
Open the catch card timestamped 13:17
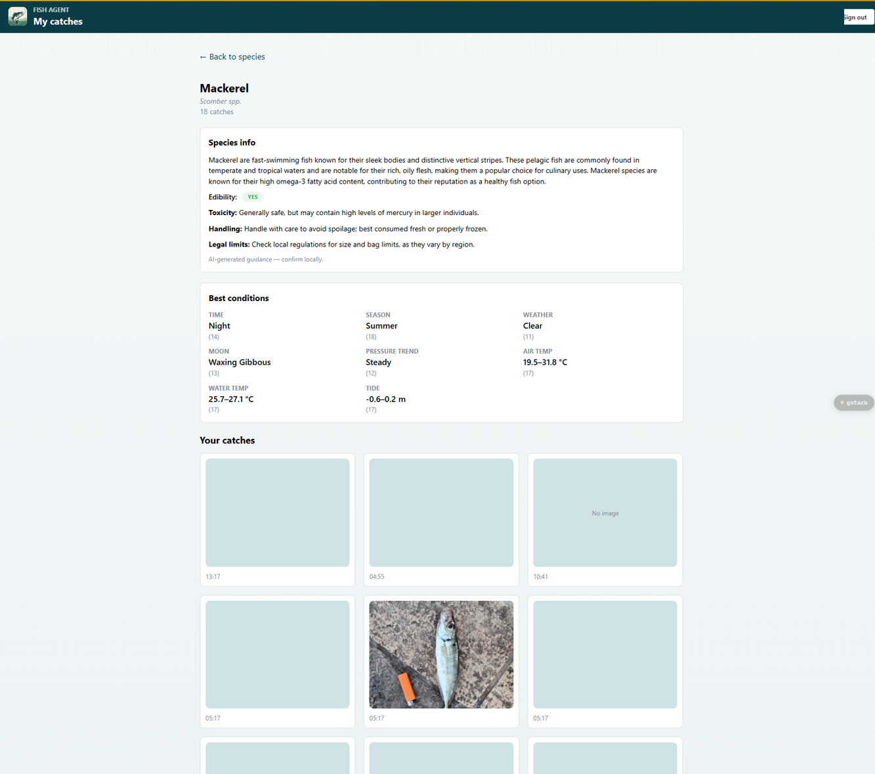278,519
